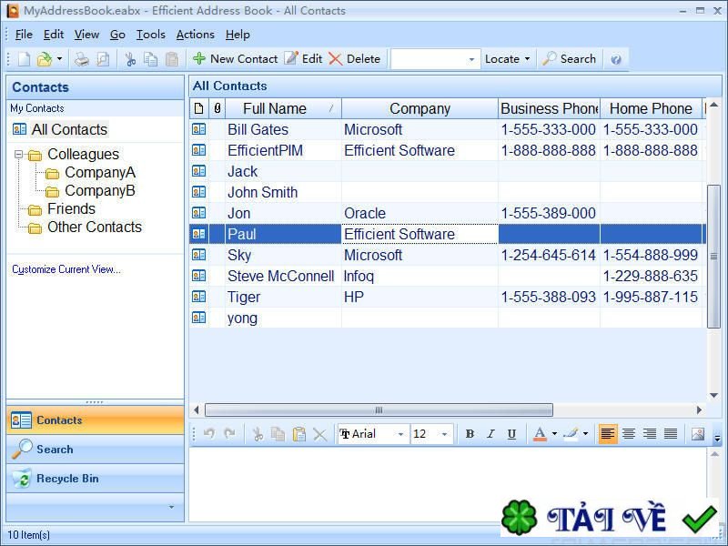Open the Arial font name dropdown
This screenshot has height=546, width=728.
[373, 434]
